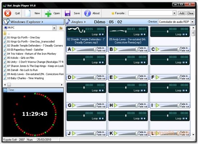Click the Jingles header label
Screen dimensions: 198x144
pyautogui.click(x=78, y=22)
